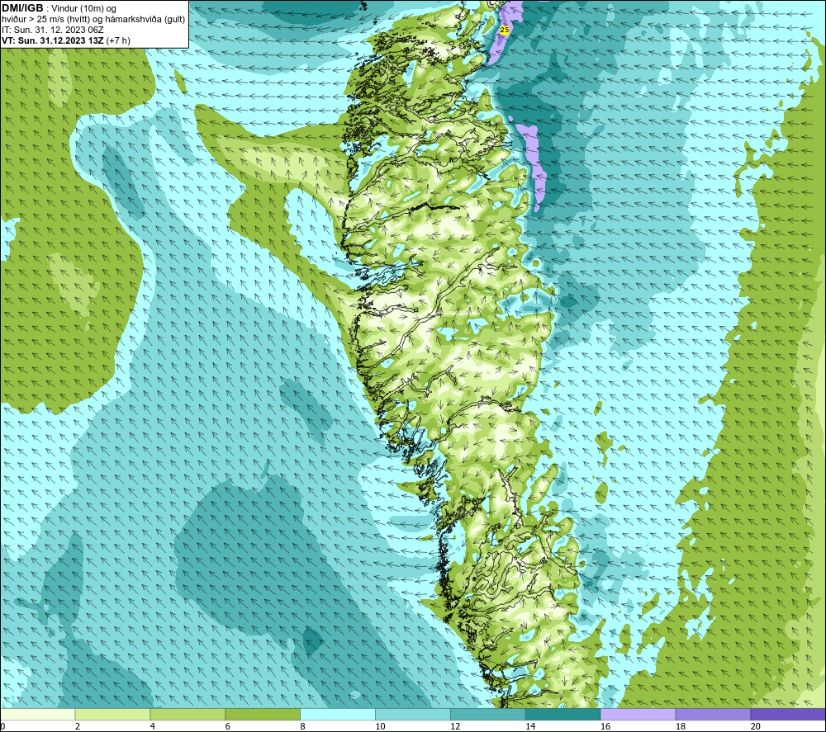Image resolution: width=826 pixels, height=732 pixels.
Task: Click the 'VT: Sun. 31.12.2023 13Z' line
Action: [53, 40]
